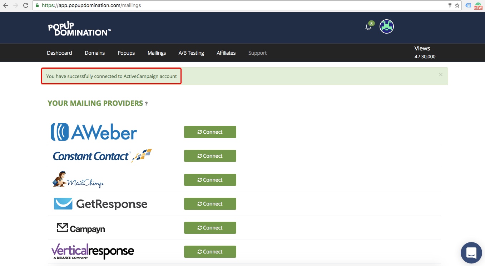Open the Popups page
The width and height of the screenshot is (485, 266).
coord(126,53)
